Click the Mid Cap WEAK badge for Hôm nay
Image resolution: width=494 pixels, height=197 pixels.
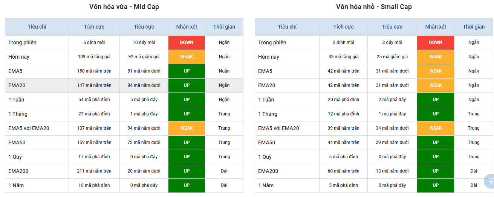[x=187, y=57]
